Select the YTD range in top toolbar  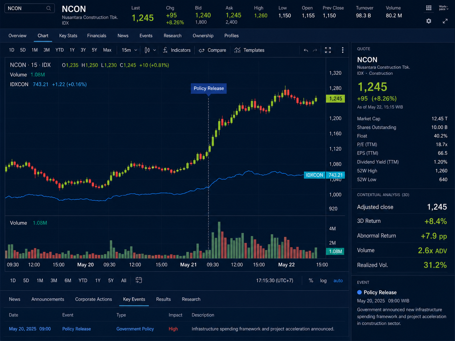[x=59, y=50]
